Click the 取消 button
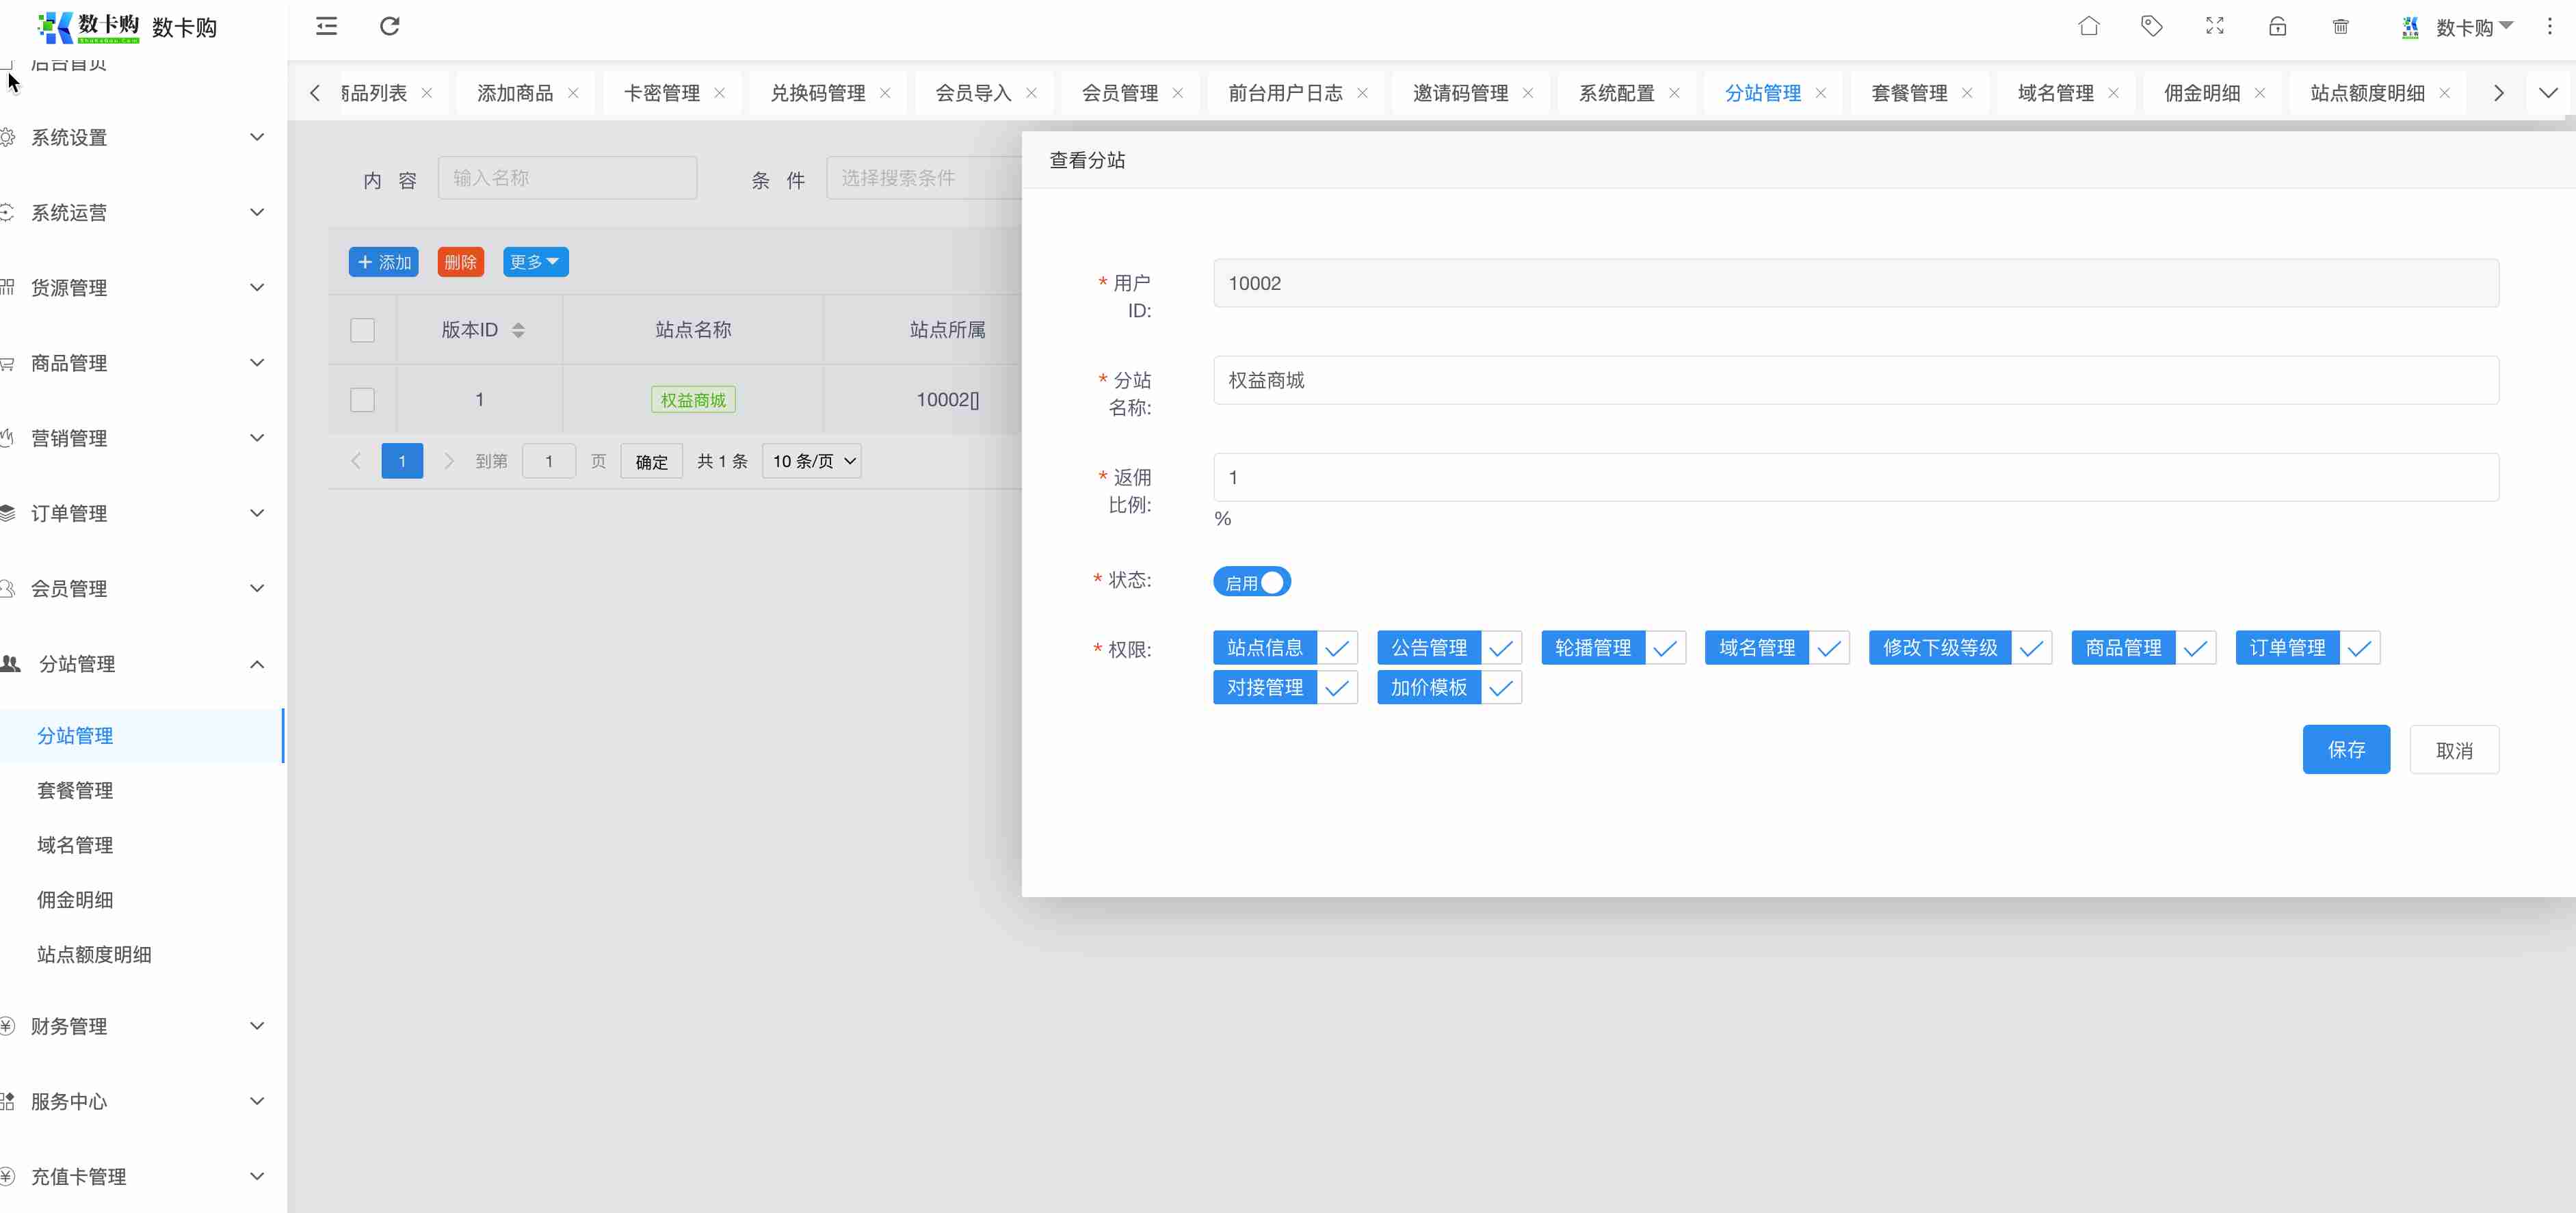The width and height of the screenshot is (2576, 1213). (x=2453, y=750)
